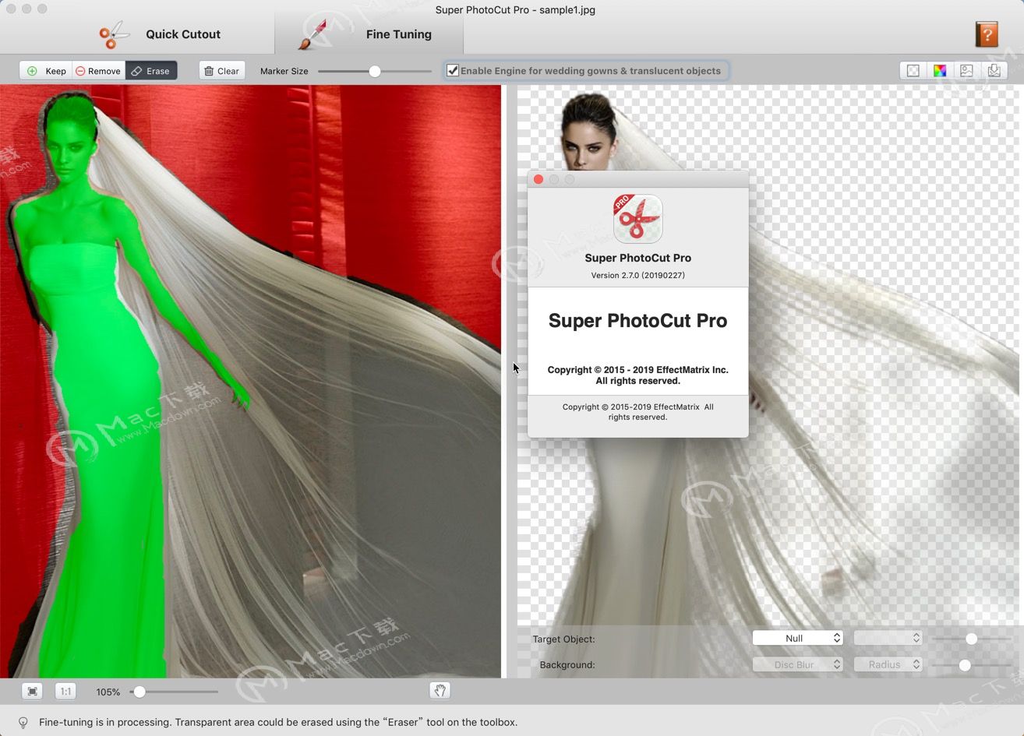Open Background Disc Blur dropdown
Screen dimensions: 1024x736
(797, 664)
